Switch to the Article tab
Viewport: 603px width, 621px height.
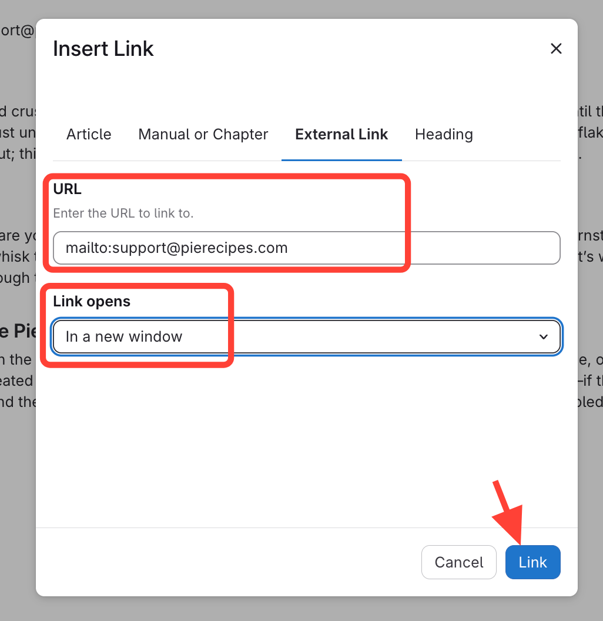tap(89, 135)
